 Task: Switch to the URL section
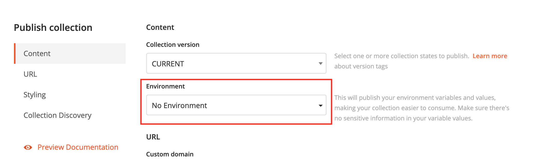click(31, 74)
